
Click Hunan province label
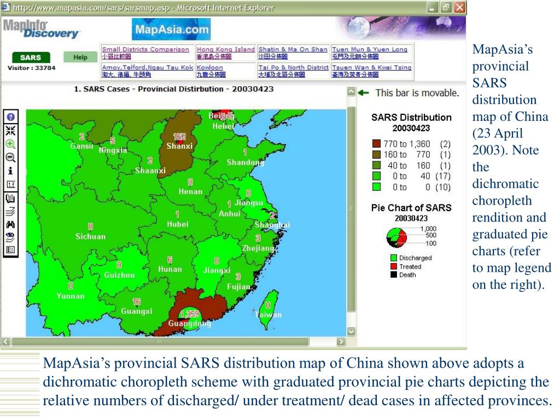[170, 269]
